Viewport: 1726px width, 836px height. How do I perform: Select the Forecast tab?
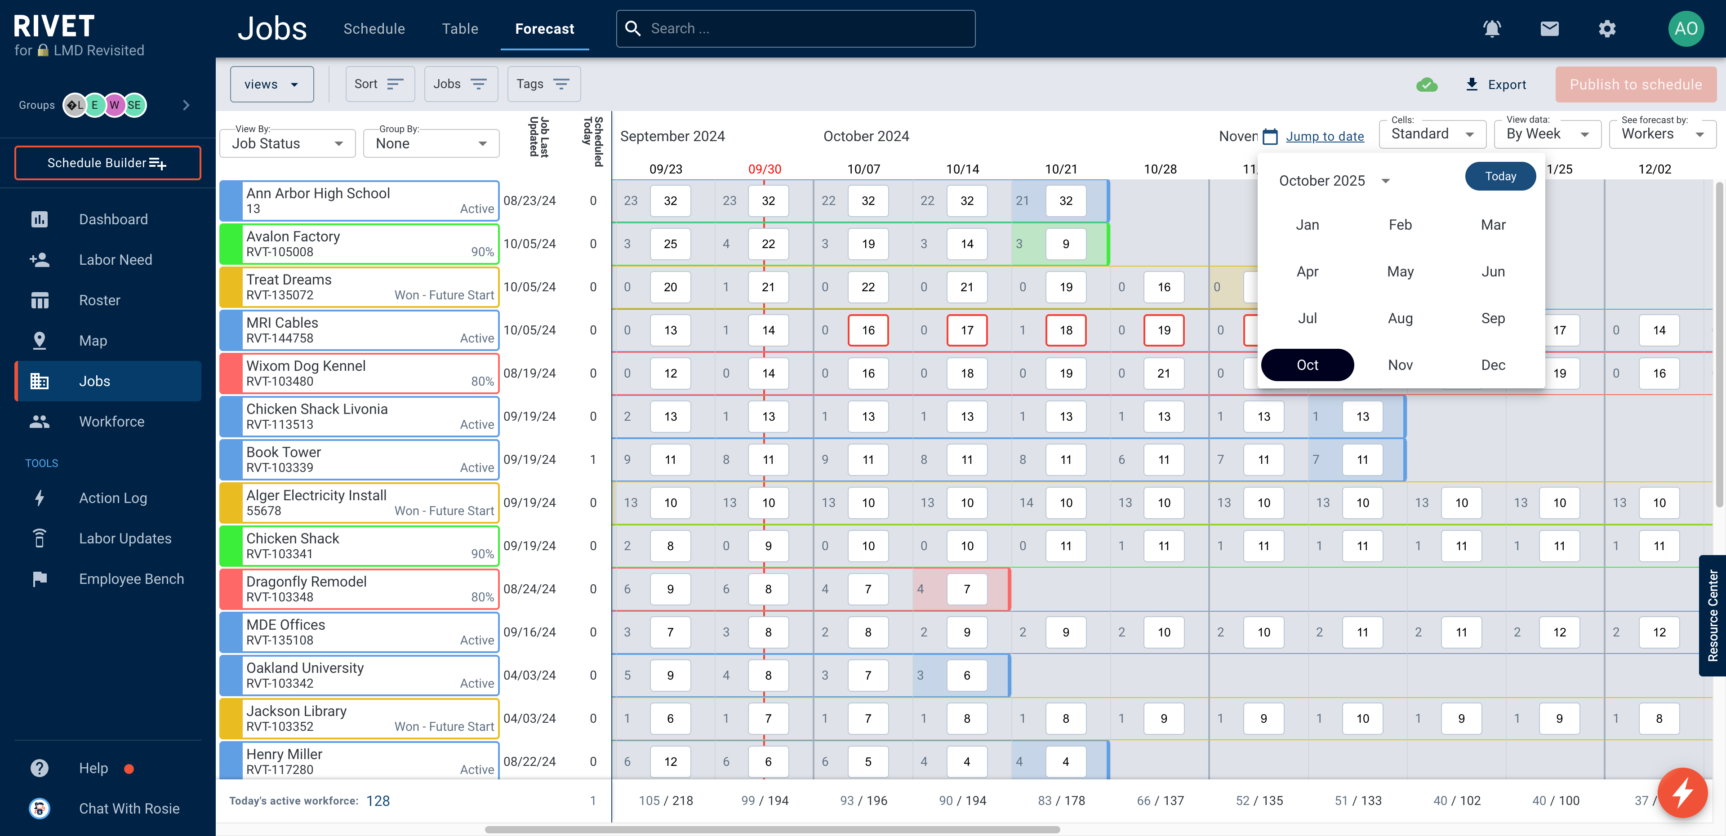click(x=545, y=29)
